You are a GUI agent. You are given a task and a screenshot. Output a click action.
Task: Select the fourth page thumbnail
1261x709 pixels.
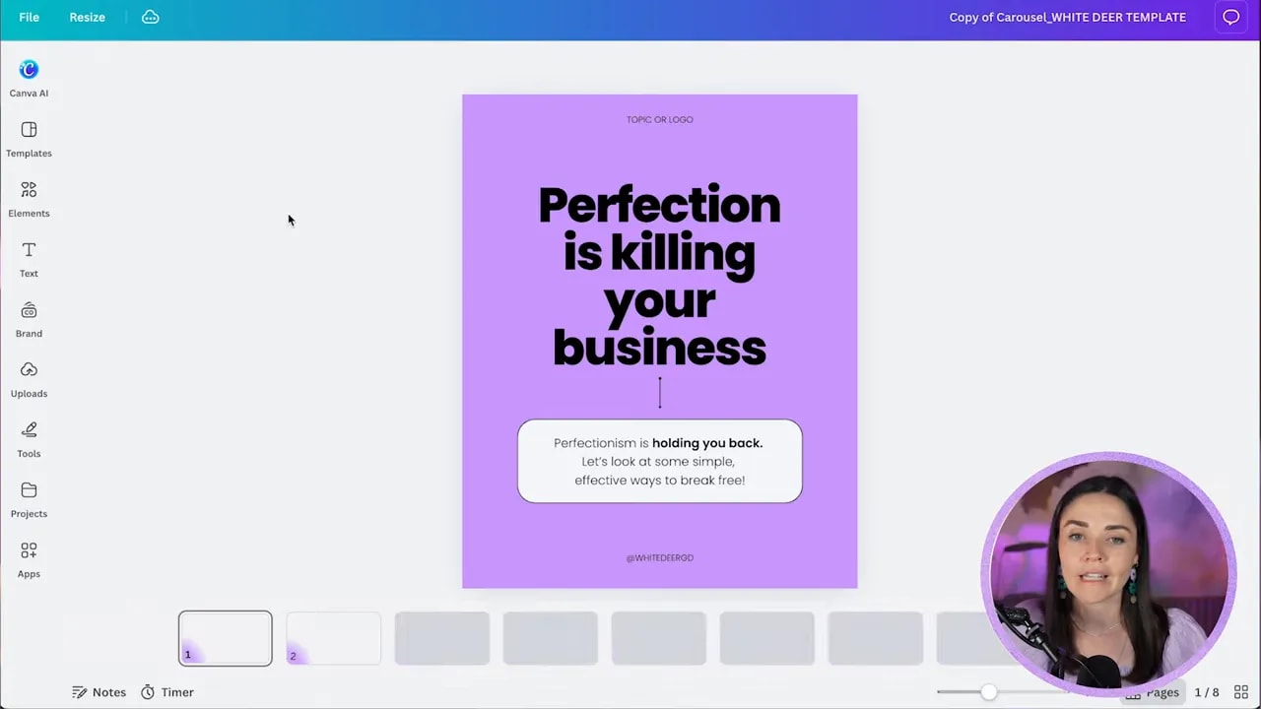pos(550,638)
